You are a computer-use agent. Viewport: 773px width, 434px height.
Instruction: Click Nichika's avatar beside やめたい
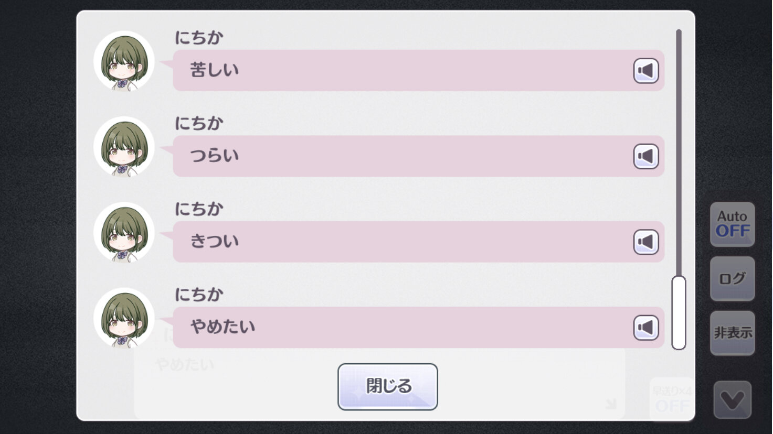[x=124, y=318]
